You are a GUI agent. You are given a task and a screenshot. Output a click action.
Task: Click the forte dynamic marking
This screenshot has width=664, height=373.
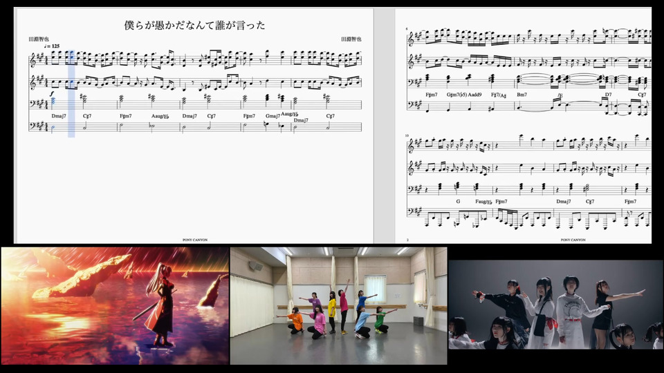click(x=53, y=94)
